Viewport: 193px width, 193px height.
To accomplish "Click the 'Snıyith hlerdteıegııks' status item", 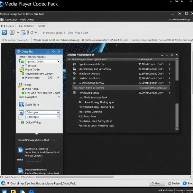I will pos(15,40).
